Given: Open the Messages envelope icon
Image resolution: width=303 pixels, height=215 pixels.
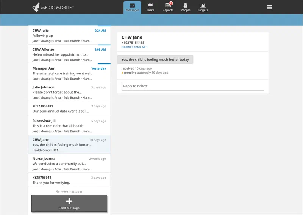Looking at the screenshot, I should coord(132,5).
